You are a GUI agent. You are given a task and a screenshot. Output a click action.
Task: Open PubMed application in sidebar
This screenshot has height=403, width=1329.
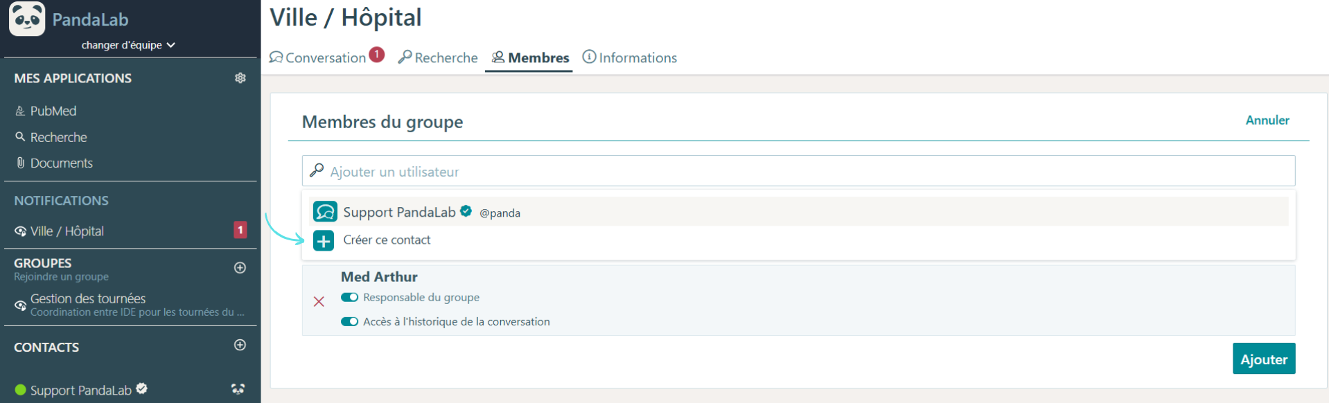click(53, 111)
